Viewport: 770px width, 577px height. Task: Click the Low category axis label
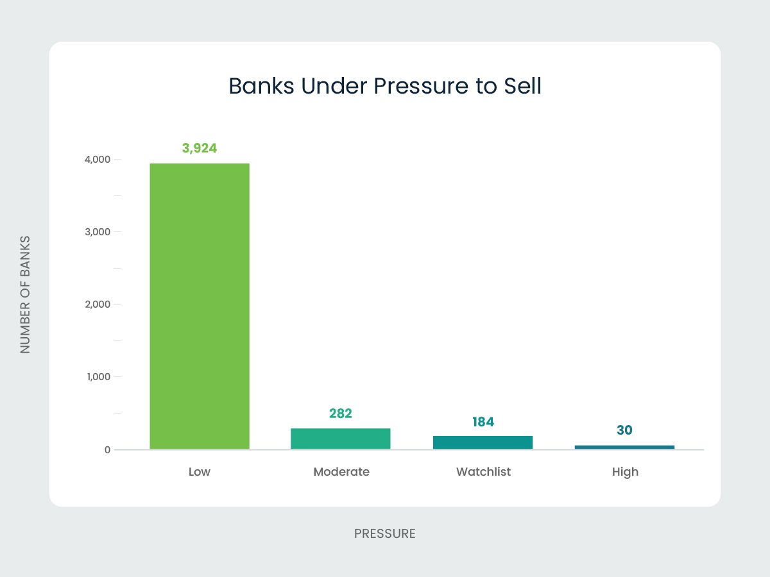click(x=200, y=472)
